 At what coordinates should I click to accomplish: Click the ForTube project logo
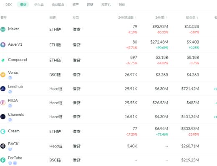point(3,160)
